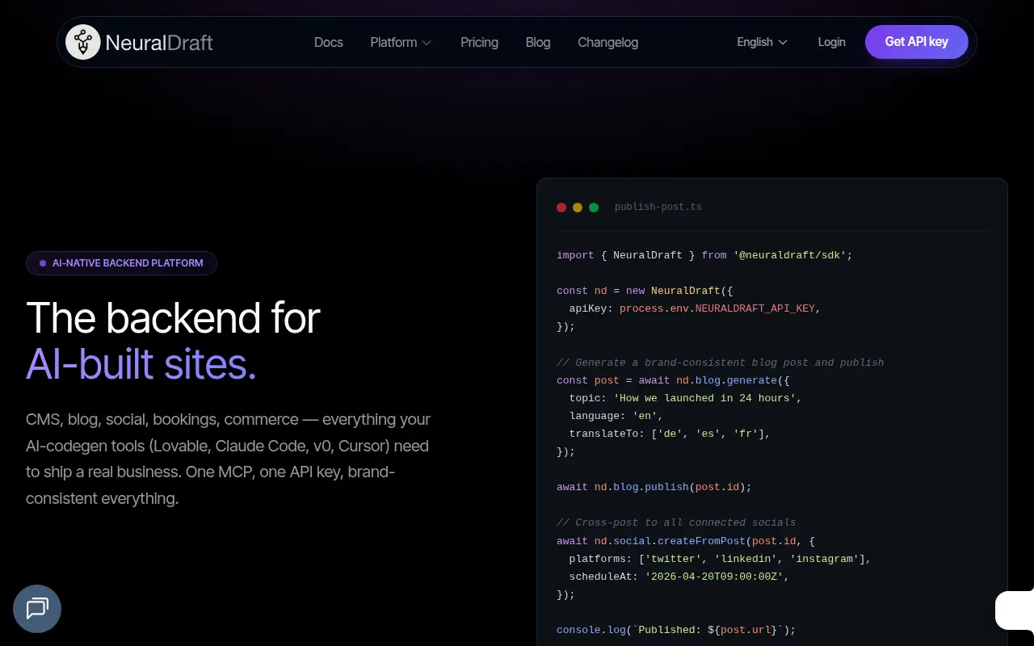Open the Pricing page

[x=479, y=42]
